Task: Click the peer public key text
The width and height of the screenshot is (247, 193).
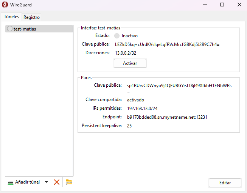Action: click(x=179, y=86)
